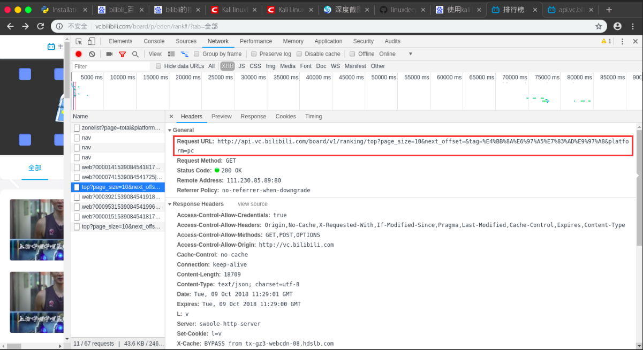
Task: Close the request details pane
Action: (171, 116)
